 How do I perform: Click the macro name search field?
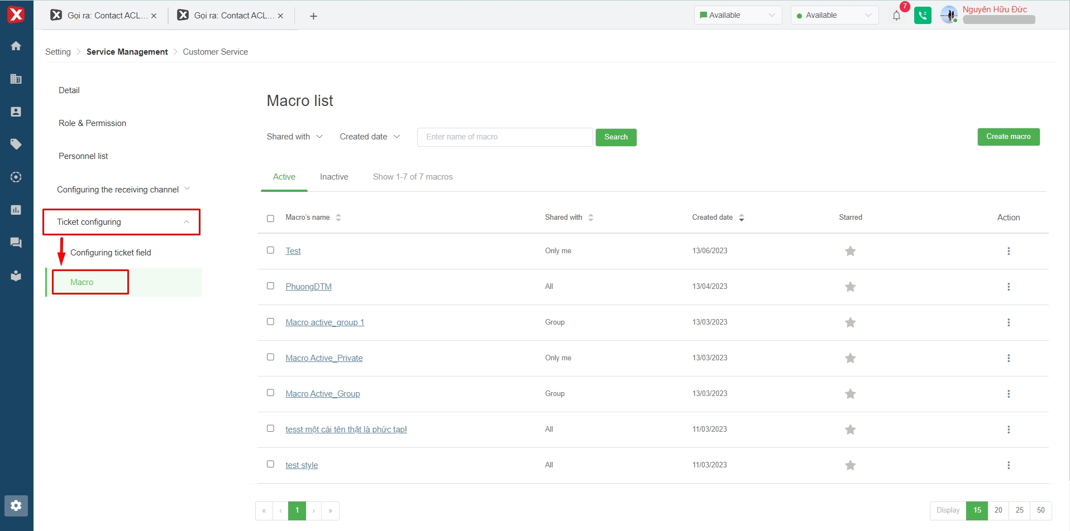pos(504,137)
